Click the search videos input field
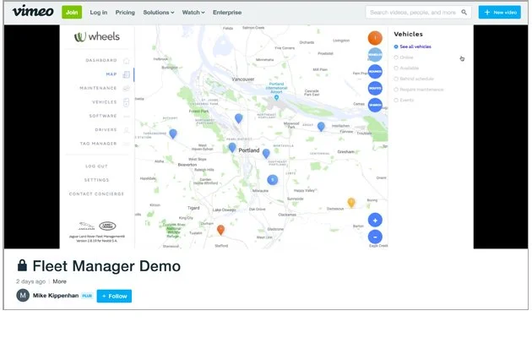Screen dimensions: 532x338 coord(418,12)
